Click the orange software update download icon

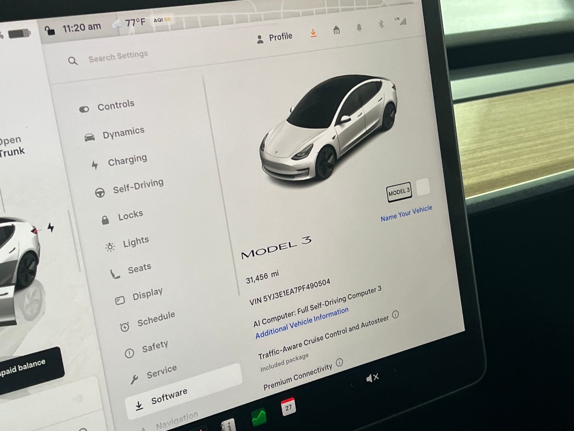[314, 33]
